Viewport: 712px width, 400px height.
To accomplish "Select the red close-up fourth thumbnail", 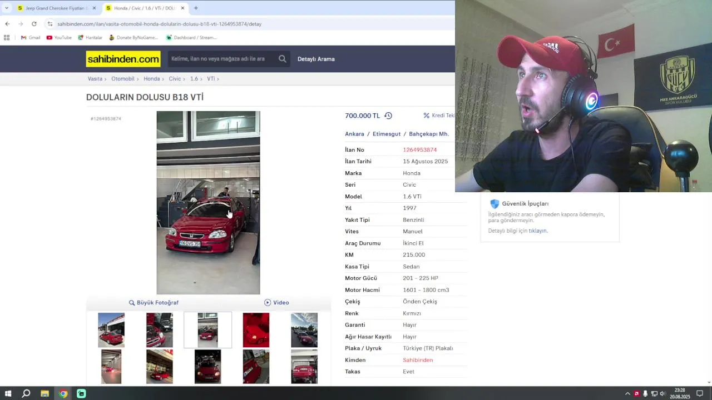I will pyautogui.click(x=256, y=330).
